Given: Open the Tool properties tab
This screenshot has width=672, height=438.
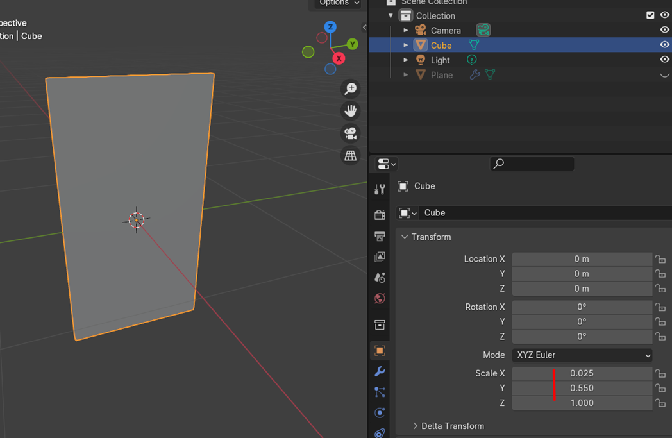Looking at the screenshot, I should [x=380, y=189].
